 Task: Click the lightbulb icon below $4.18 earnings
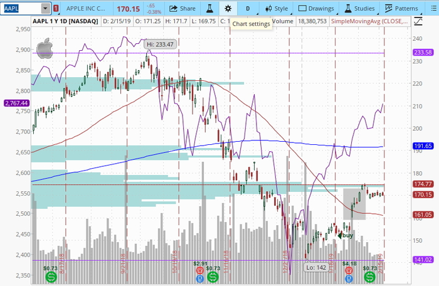(x=349, y=278)
